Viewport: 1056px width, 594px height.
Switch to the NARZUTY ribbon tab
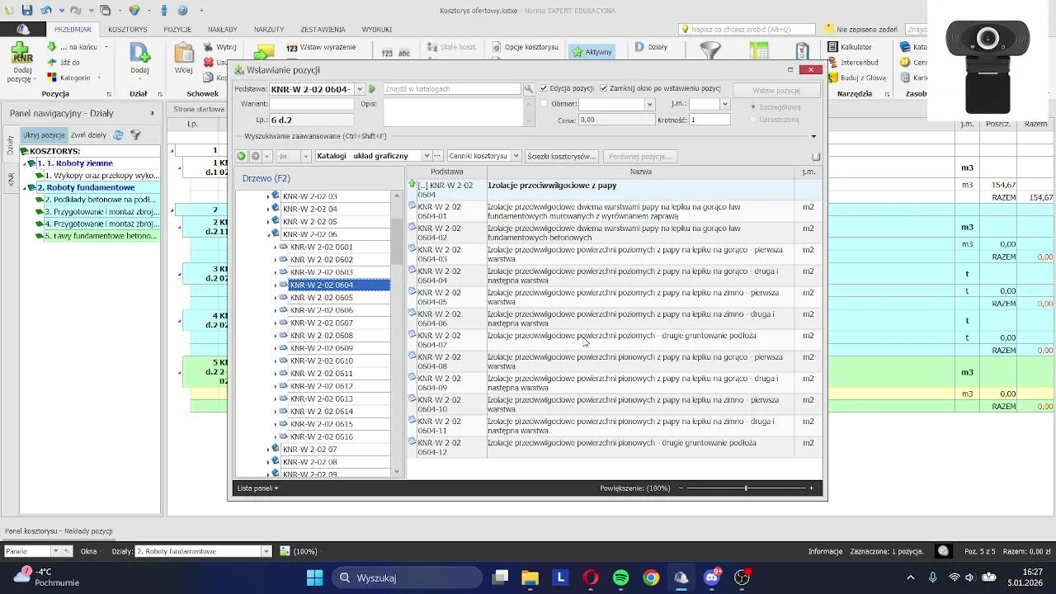click(269, 30)
